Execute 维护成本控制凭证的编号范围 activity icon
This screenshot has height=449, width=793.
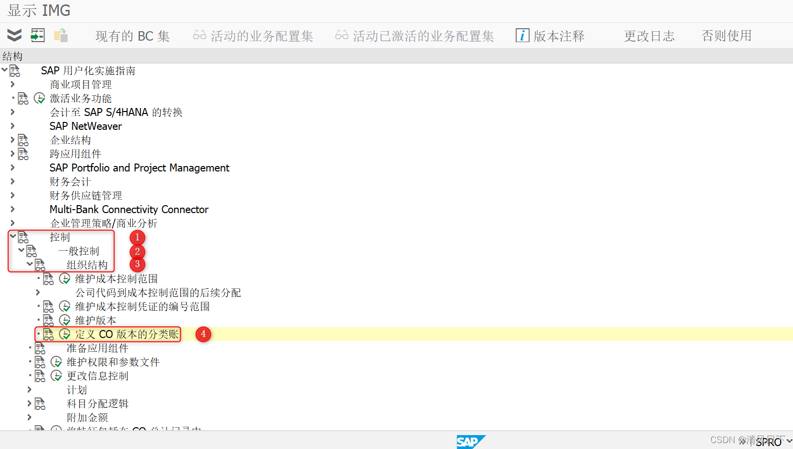coord(65,306)
